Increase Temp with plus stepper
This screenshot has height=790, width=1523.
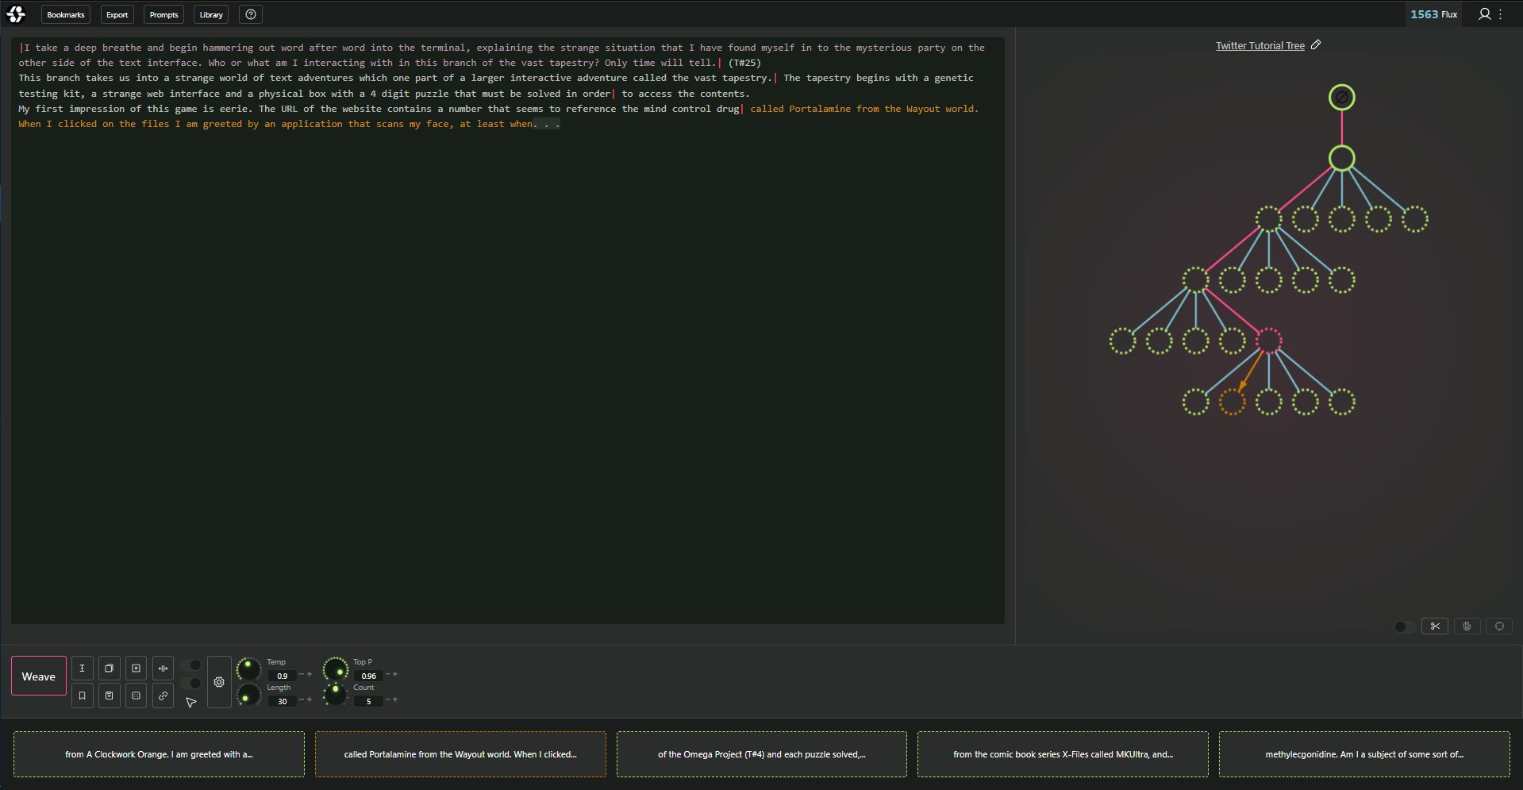click(x=310, y=675)
